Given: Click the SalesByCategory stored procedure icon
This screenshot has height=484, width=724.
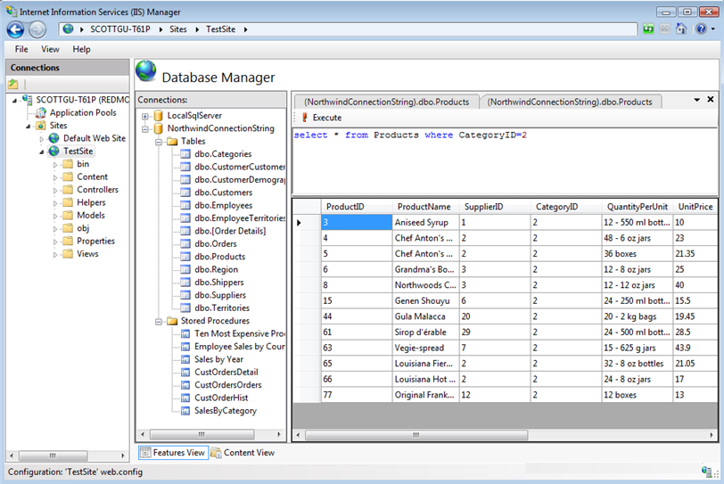Looking at the screenshot, I should click(185, 411).
